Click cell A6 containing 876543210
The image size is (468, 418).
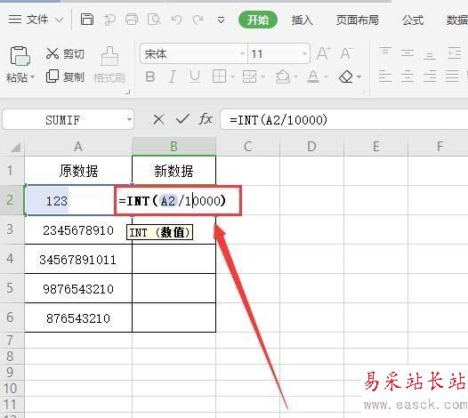tap(78, 318)
